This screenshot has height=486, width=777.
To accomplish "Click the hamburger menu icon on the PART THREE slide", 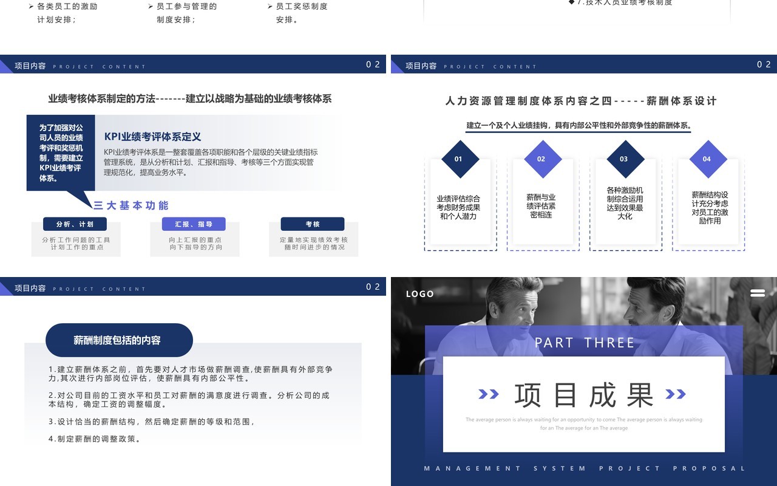I will 758,293.
